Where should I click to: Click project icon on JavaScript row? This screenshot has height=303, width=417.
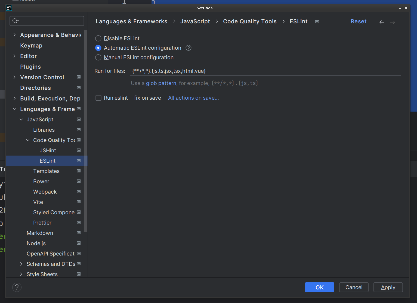coord(79,119)
